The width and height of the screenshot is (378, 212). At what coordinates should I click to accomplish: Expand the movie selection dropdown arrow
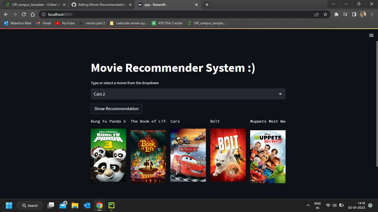(280, 94)
